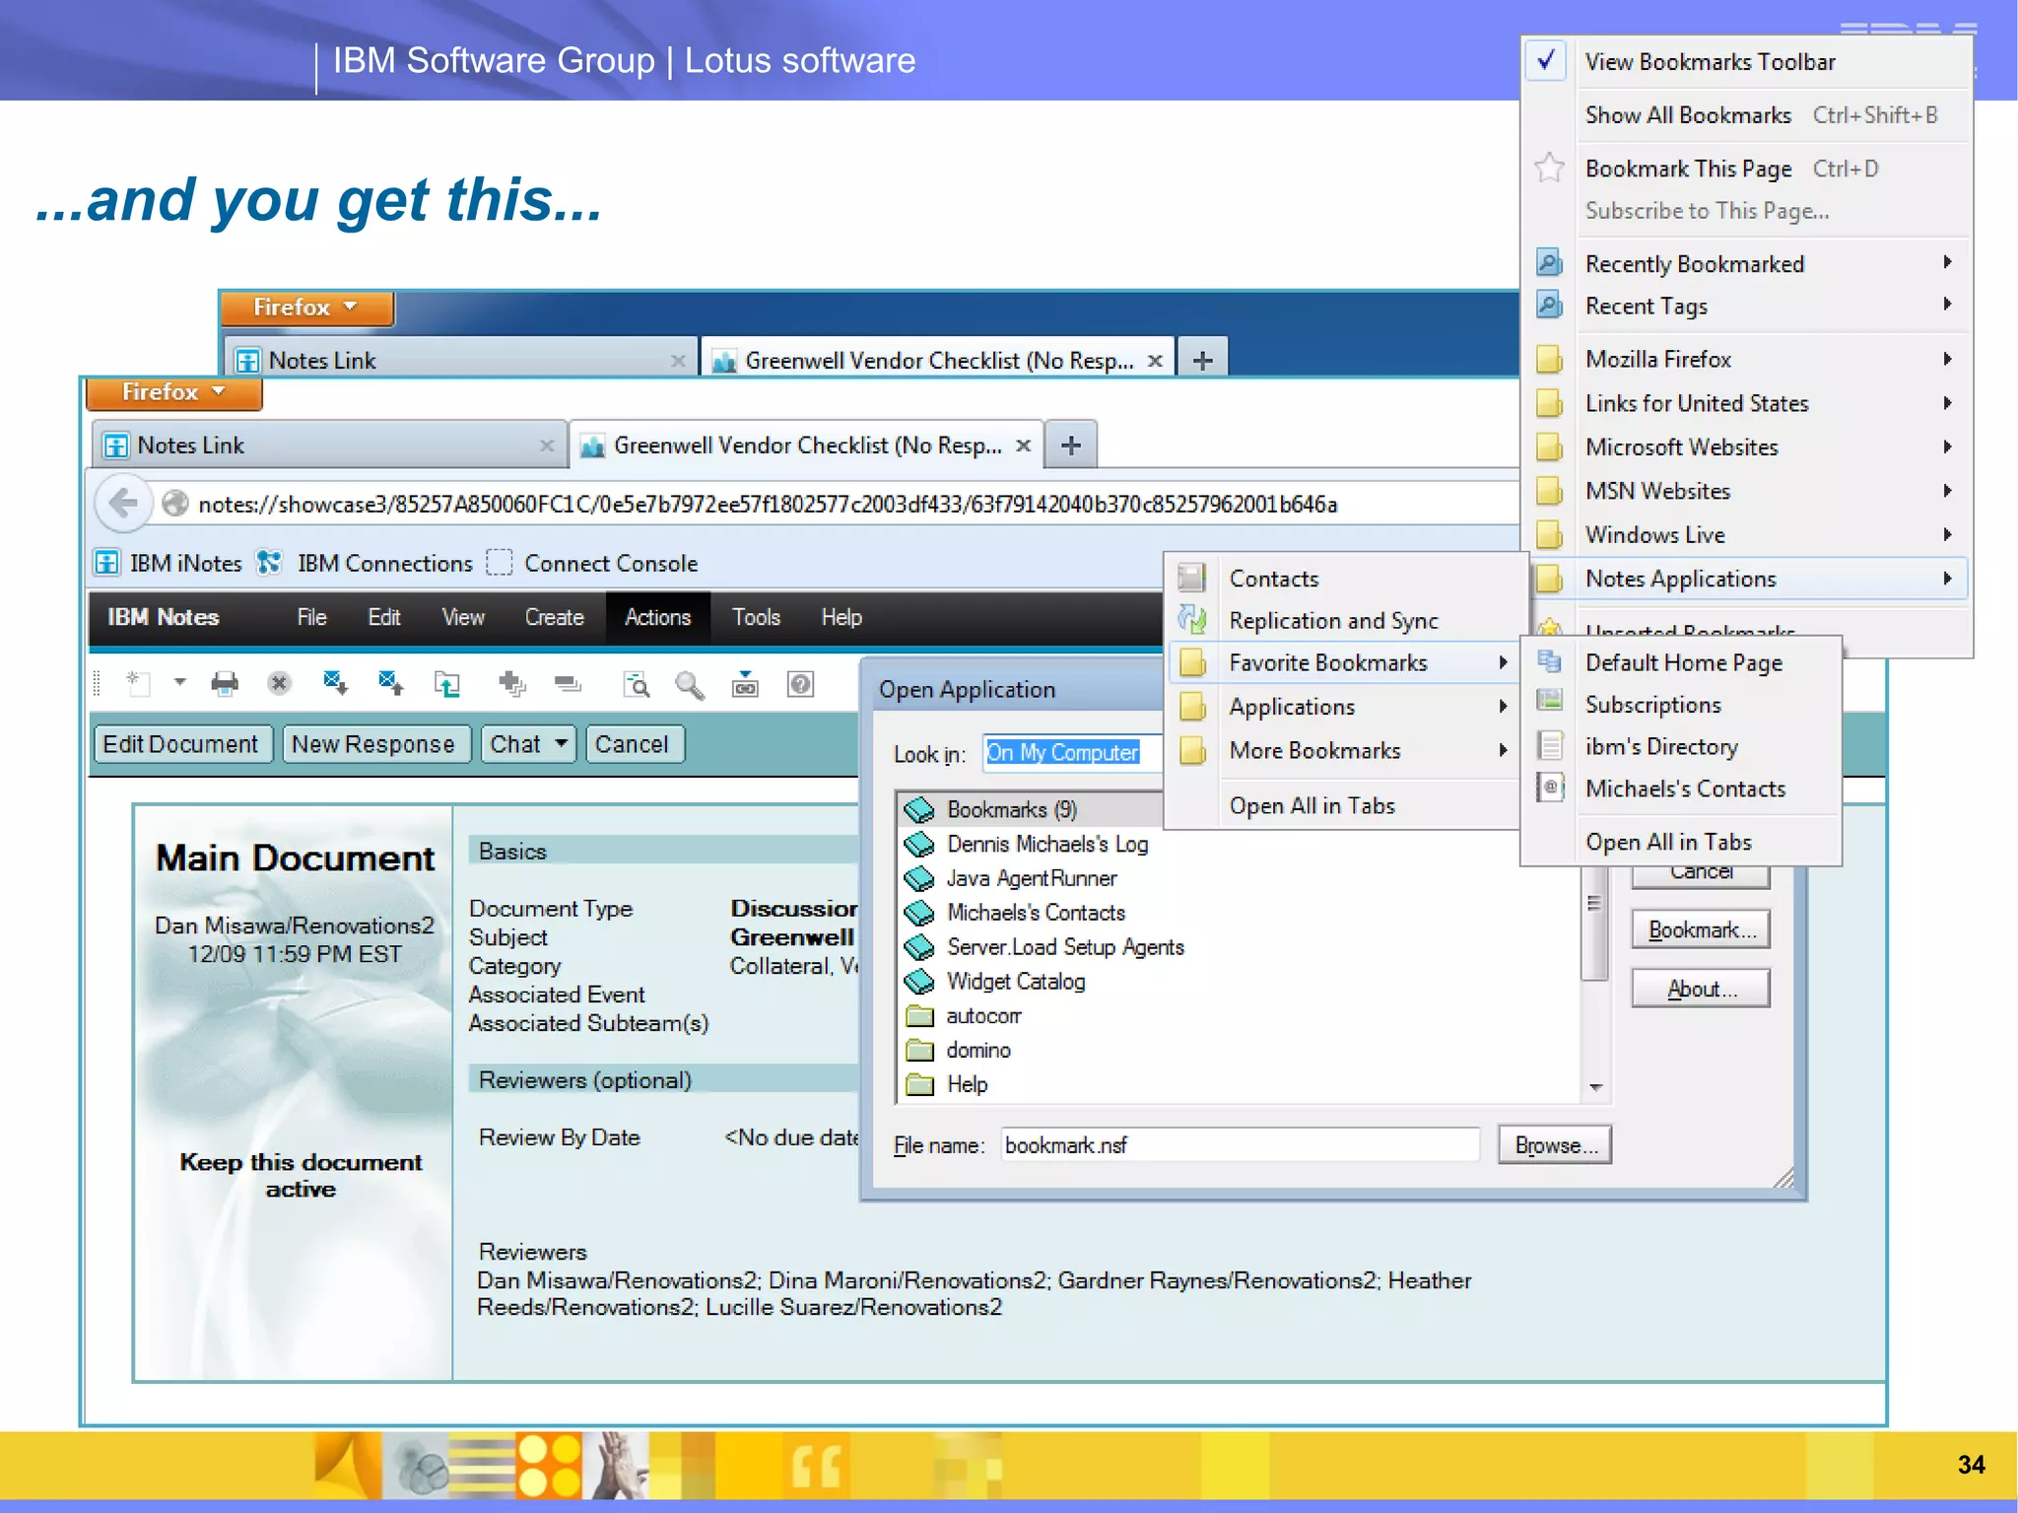The height and width of the screenshot is (1513, 2018).
Task: Select ibm's Directory bookmark
Action: (x=1681, y=747)
